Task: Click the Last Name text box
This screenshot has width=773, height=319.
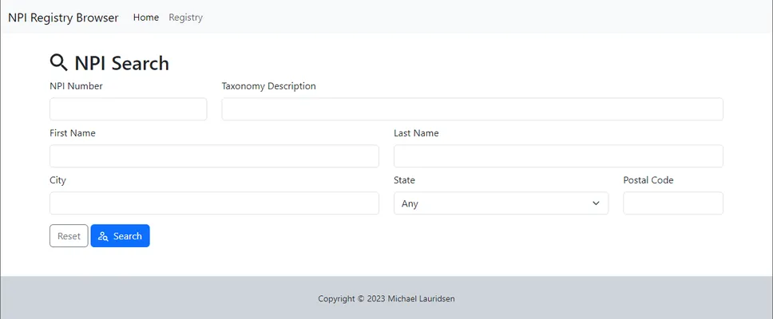Action: tap(558, 156)
